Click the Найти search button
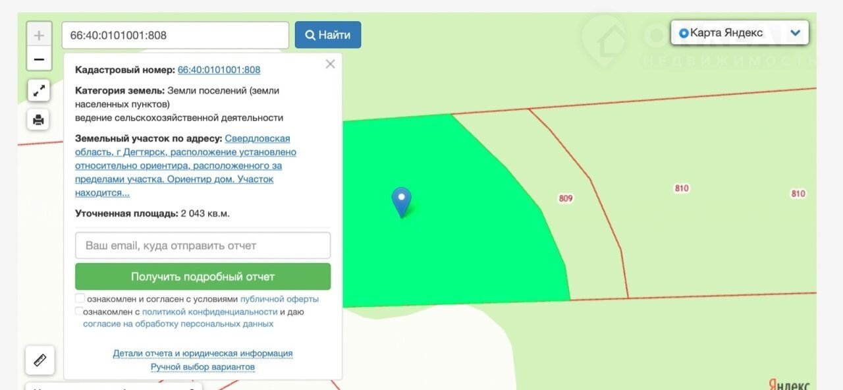Image resolution: width=843 pixels, height=390 pixels. tap(327, 35)
